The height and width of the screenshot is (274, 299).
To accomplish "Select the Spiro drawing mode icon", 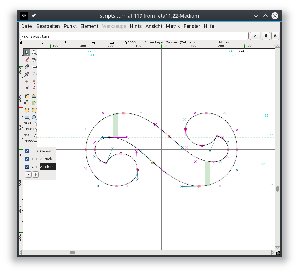I will [x=34, y=74].
